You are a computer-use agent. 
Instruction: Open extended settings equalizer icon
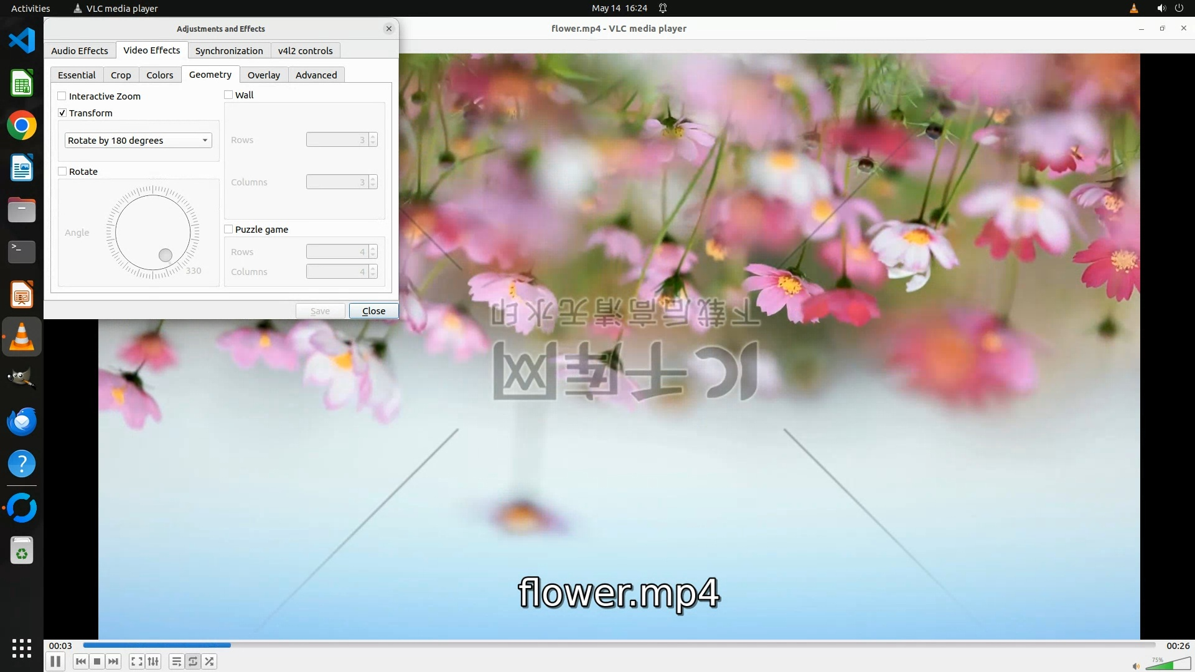click(x=153, y=661)
